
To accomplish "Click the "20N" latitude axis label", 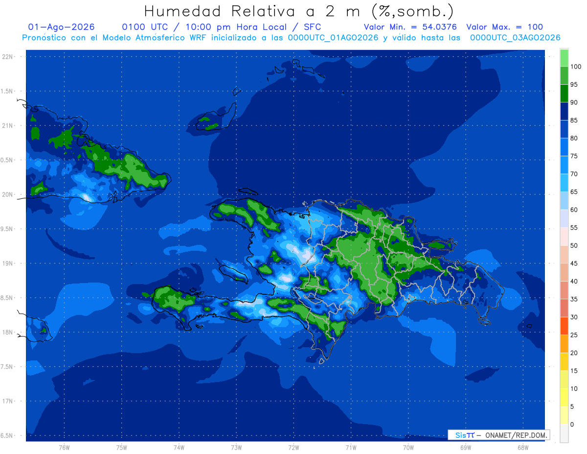I will [7, 194].
